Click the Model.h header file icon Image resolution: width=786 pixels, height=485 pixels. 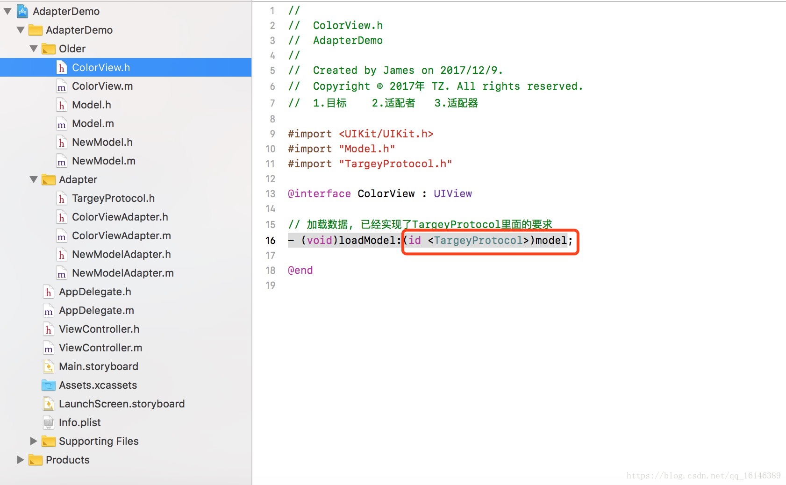pos(62,105)
